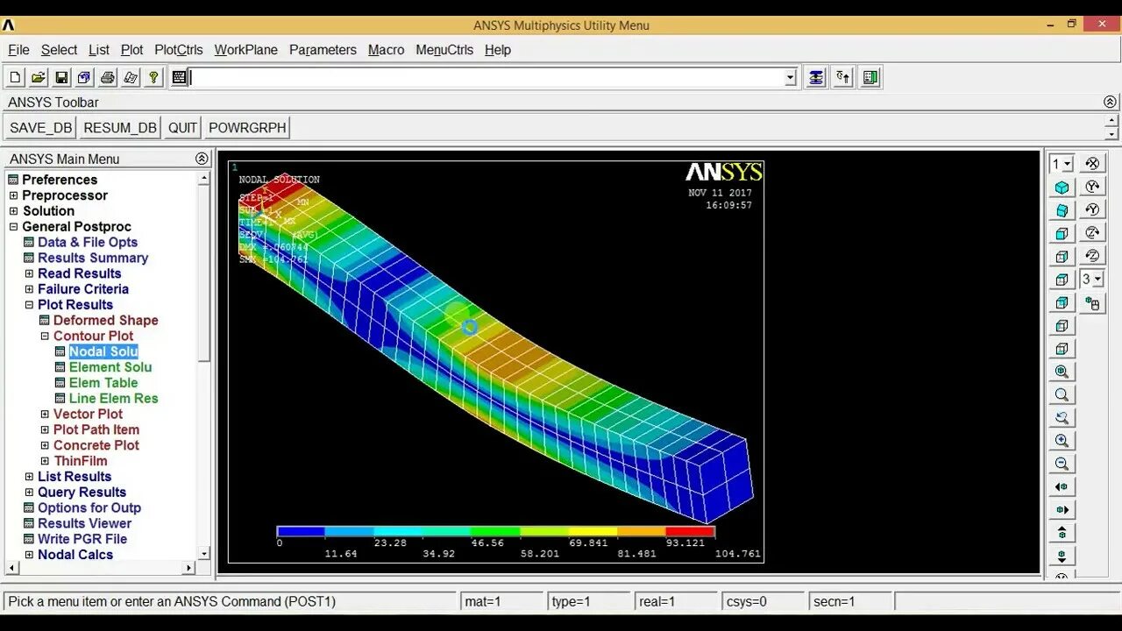The width and height of the screenshot is (1122, 631).
Task: Click the RESUM_DB button
Action: [x=120, y=128]
